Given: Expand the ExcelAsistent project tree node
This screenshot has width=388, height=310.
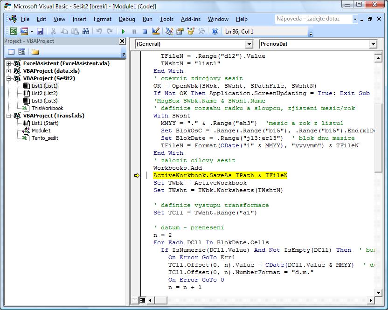Looking at the screenshot, I should coord(9,63).
